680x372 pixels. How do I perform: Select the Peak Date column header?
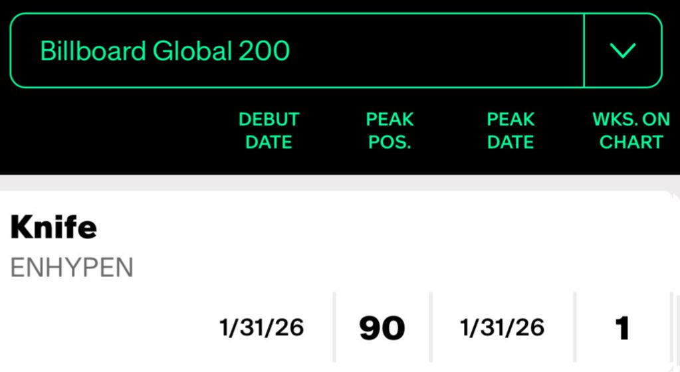coord(510,131)
